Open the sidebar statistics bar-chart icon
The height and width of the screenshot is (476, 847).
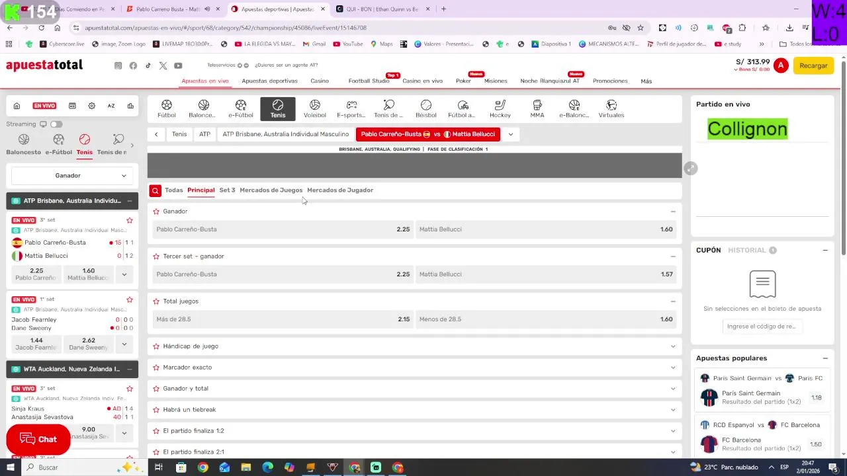click(x=130, y=106)
